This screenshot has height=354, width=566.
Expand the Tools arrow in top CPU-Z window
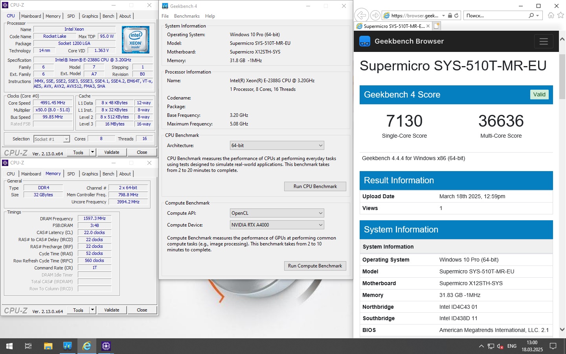(93, 152)
